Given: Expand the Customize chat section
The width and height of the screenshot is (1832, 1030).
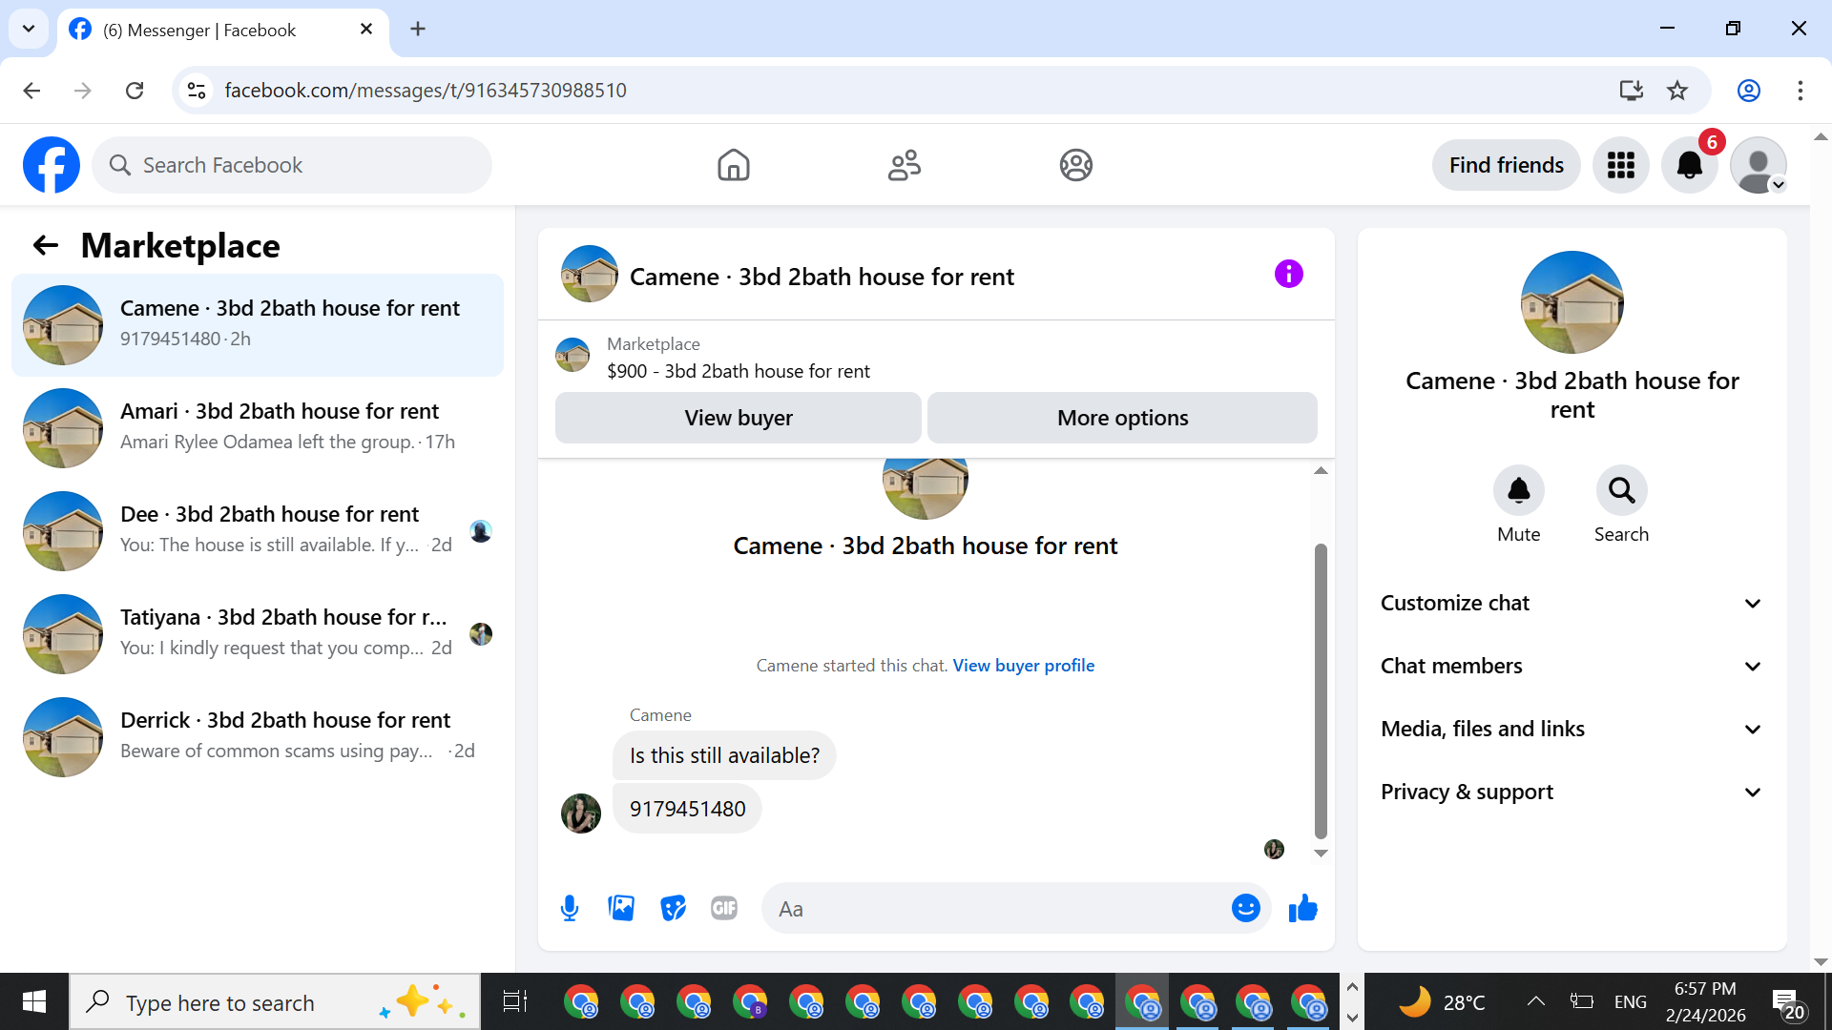Looking at the screenshot, I should (x=1571, y=603).
